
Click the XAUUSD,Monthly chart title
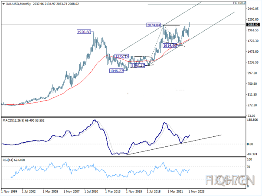(x=18, y=4)
